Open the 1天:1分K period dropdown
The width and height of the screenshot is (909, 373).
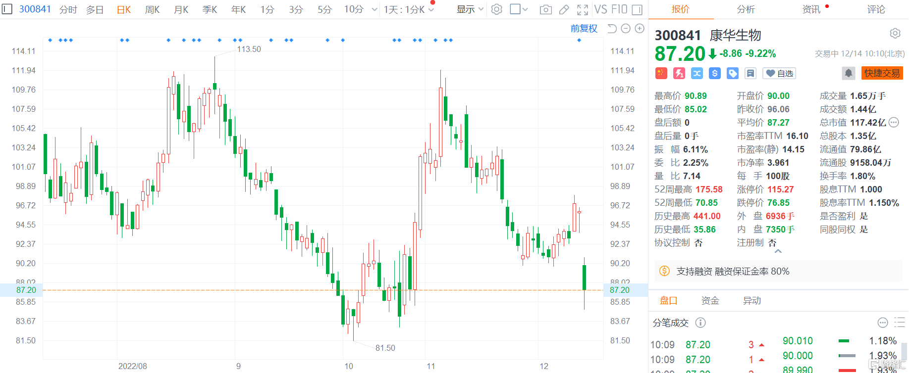pyautogui.click(x=409, y=9)
